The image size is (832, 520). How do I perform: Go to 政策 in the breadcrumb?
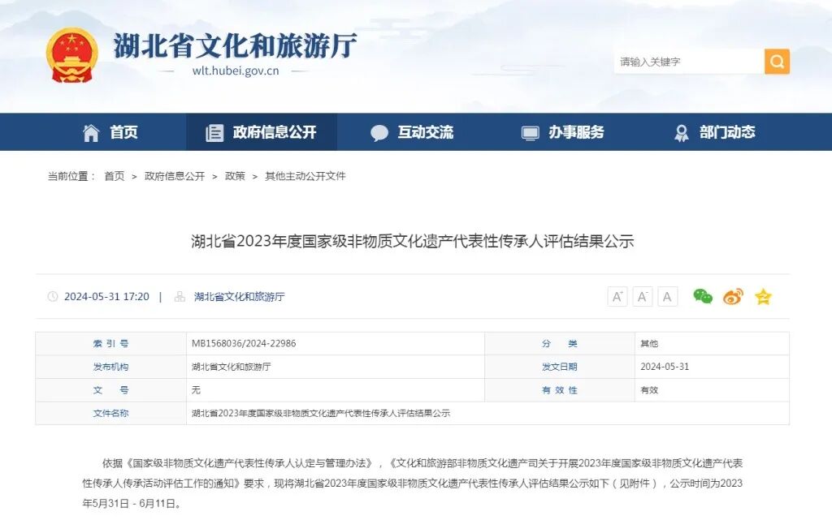coord(235,176)
